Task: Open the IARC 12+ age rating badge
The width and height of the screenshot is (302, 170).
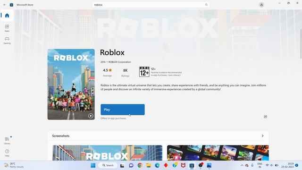Action: (144, 72)
